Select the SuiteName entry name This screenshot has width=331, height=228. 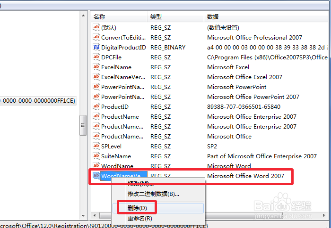coord(116,156)
